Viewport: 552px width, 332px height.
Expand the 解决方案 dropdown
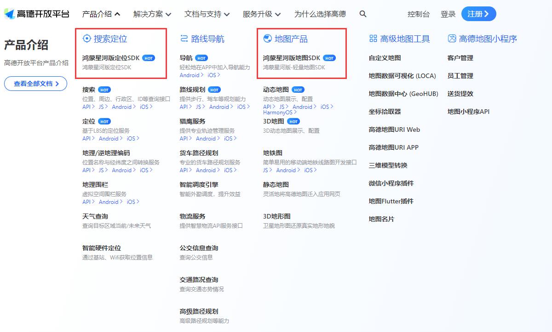click(152, 14)
